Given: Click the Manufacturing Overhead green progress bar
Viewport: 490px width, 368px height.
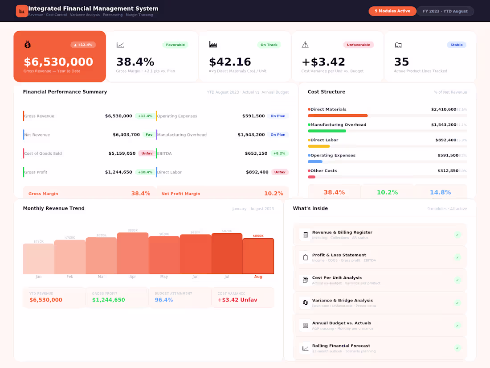Looking at the screenshot, I should pos(327,131).
